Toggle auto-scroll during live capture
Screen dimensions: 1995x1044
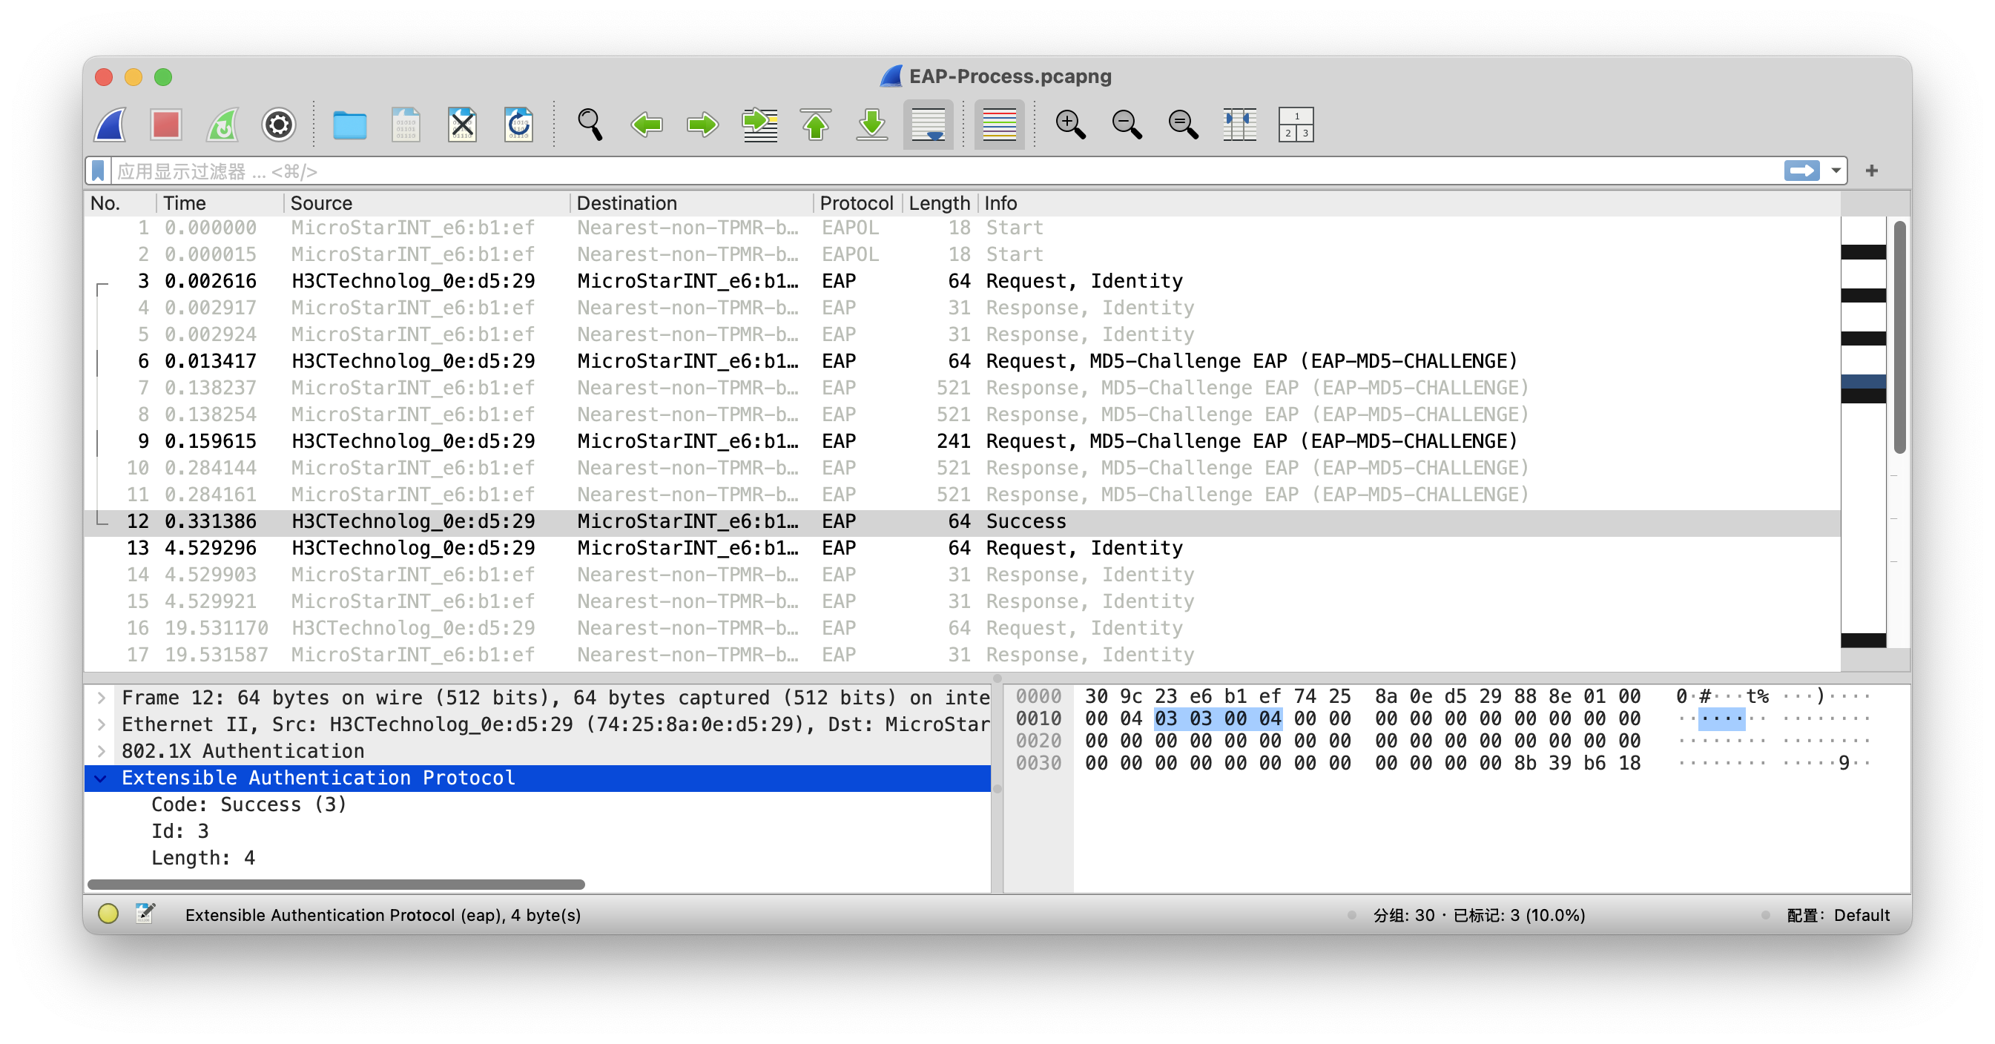(x=928, y=124)
